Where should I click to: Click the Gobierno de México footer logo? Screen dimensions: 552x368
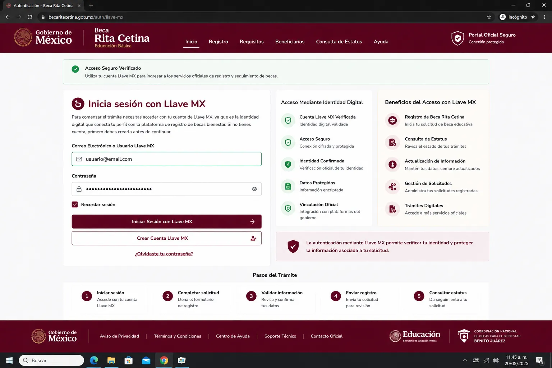point(54,336)
